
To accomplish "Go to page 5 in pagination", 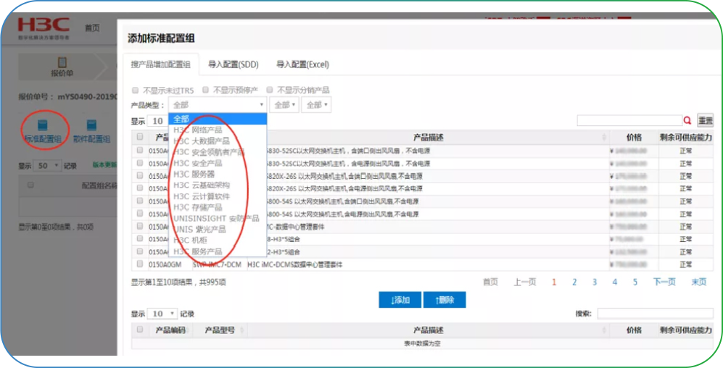I will click(635, 283).
